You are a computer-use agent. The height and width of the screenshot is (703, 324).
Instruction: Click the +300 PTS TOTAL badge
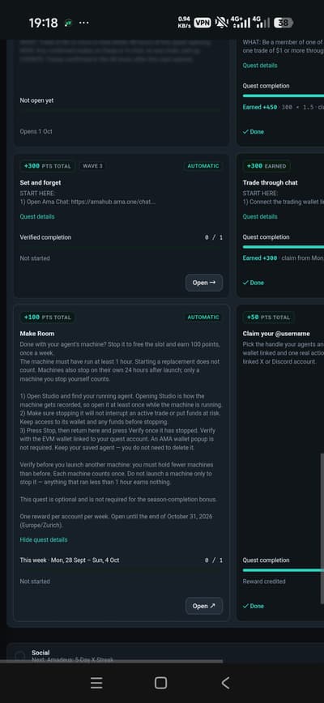tap(48, 166)
